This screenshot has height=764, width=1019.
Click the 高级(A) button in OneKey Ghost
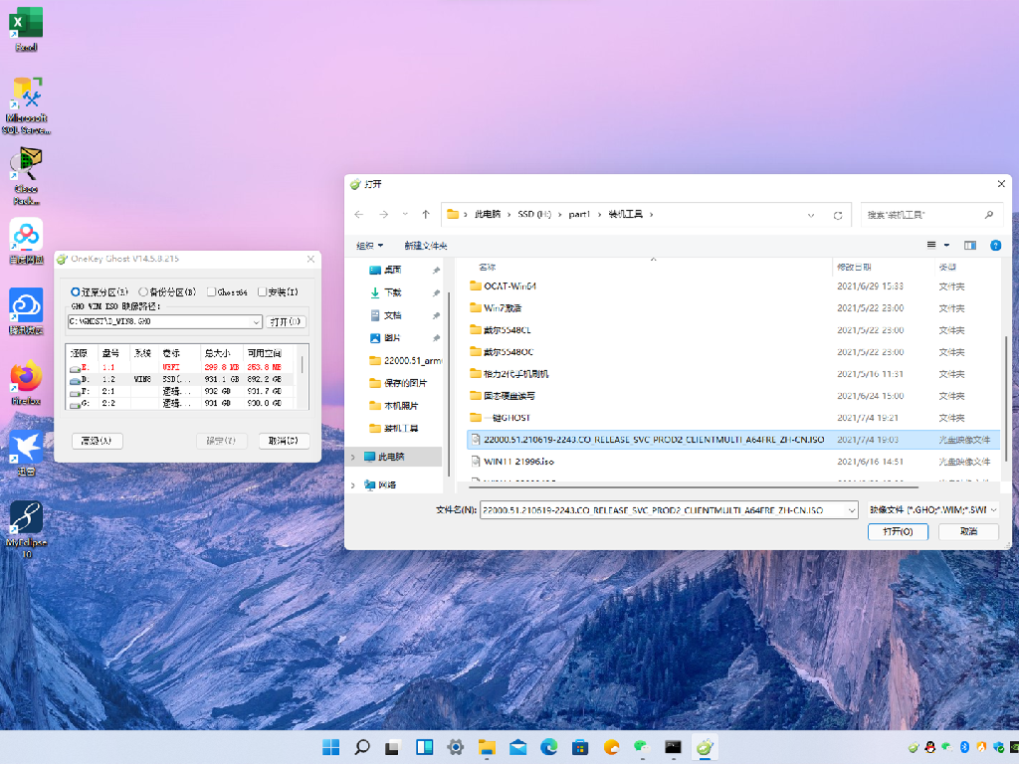pyautogui.click(x=98, y=441)
